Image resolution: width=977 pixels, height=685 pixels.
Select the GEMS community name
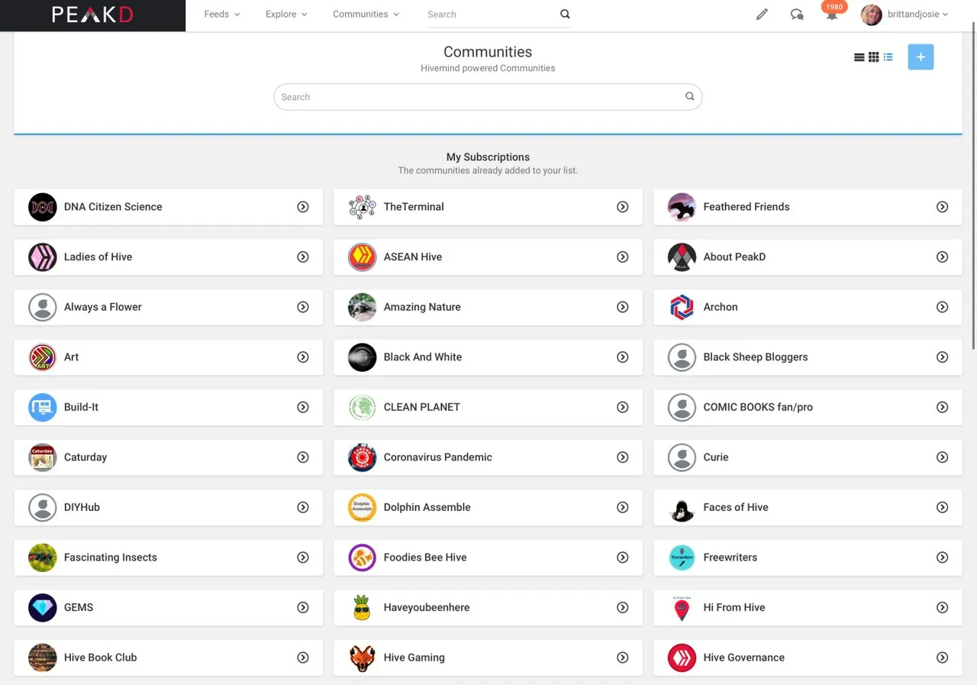tap(79, 608)
